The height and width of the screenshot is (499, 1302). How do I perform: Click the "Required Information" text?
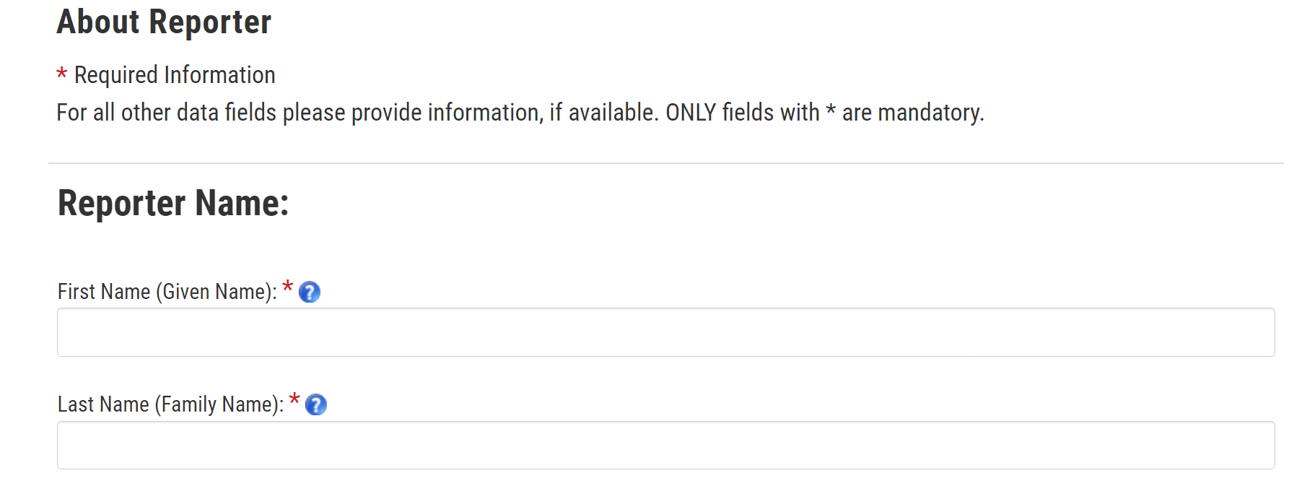coord(175,75)
